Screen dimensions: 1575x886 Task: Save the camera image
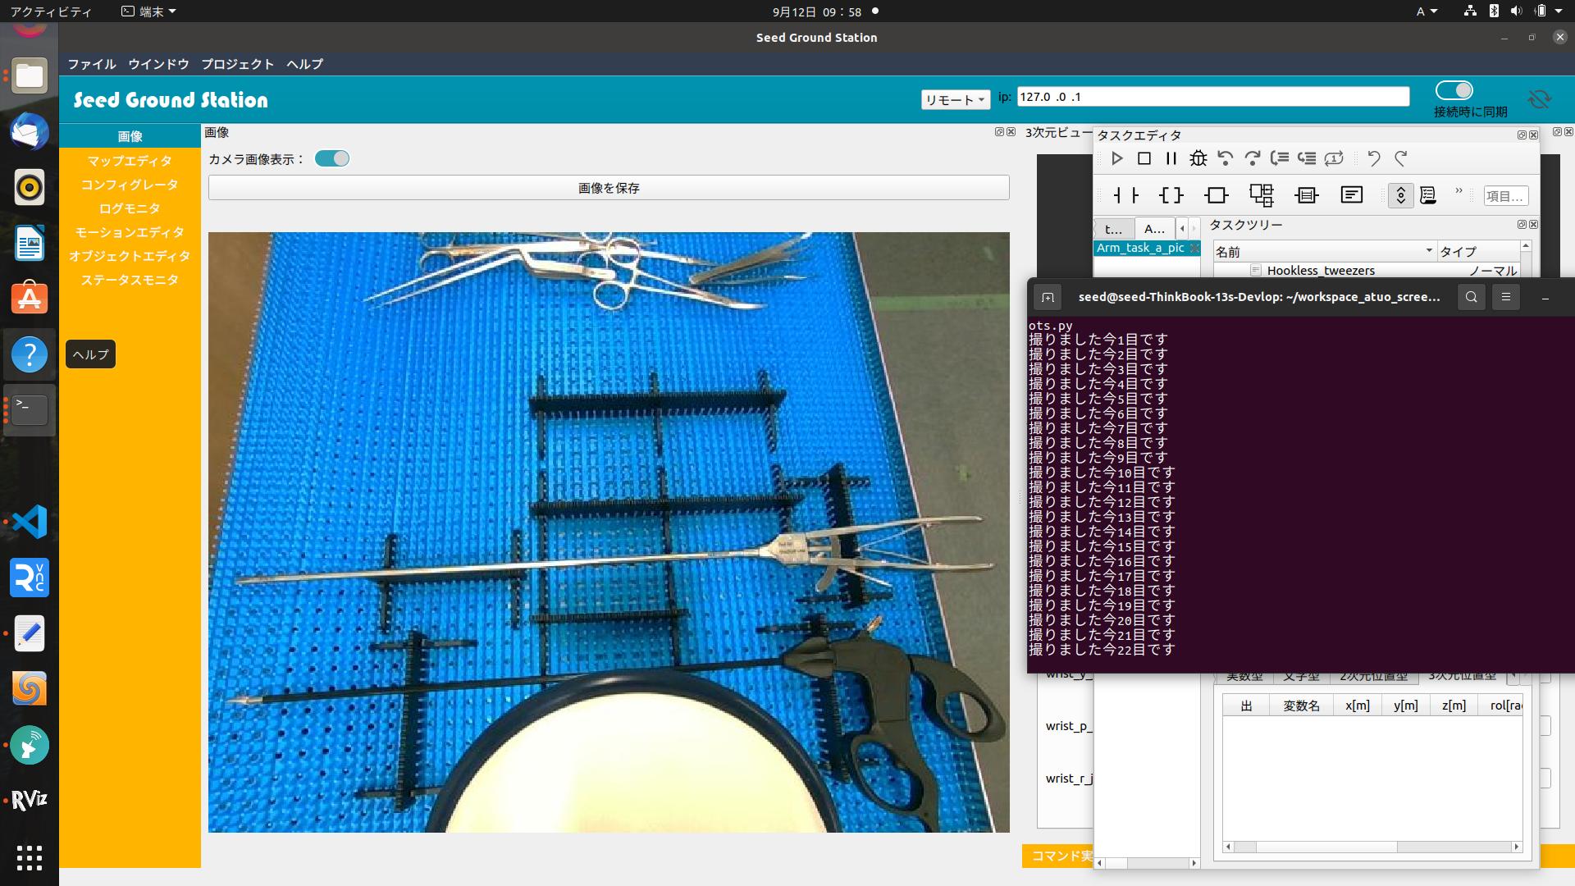pos(609,188)
